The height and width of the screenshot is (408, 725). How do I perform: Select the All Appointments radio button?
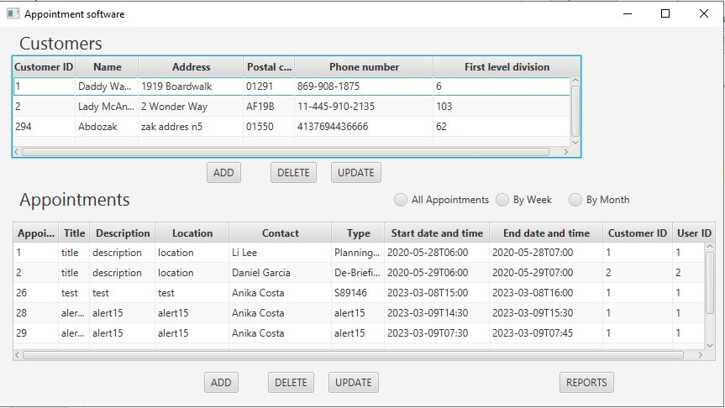(x=401, y=200)
